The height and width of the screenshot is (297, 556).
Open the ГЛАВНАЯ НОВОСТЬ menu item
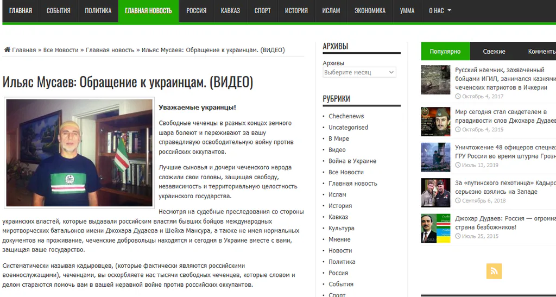pyautogui.click(x=148, y=11)
